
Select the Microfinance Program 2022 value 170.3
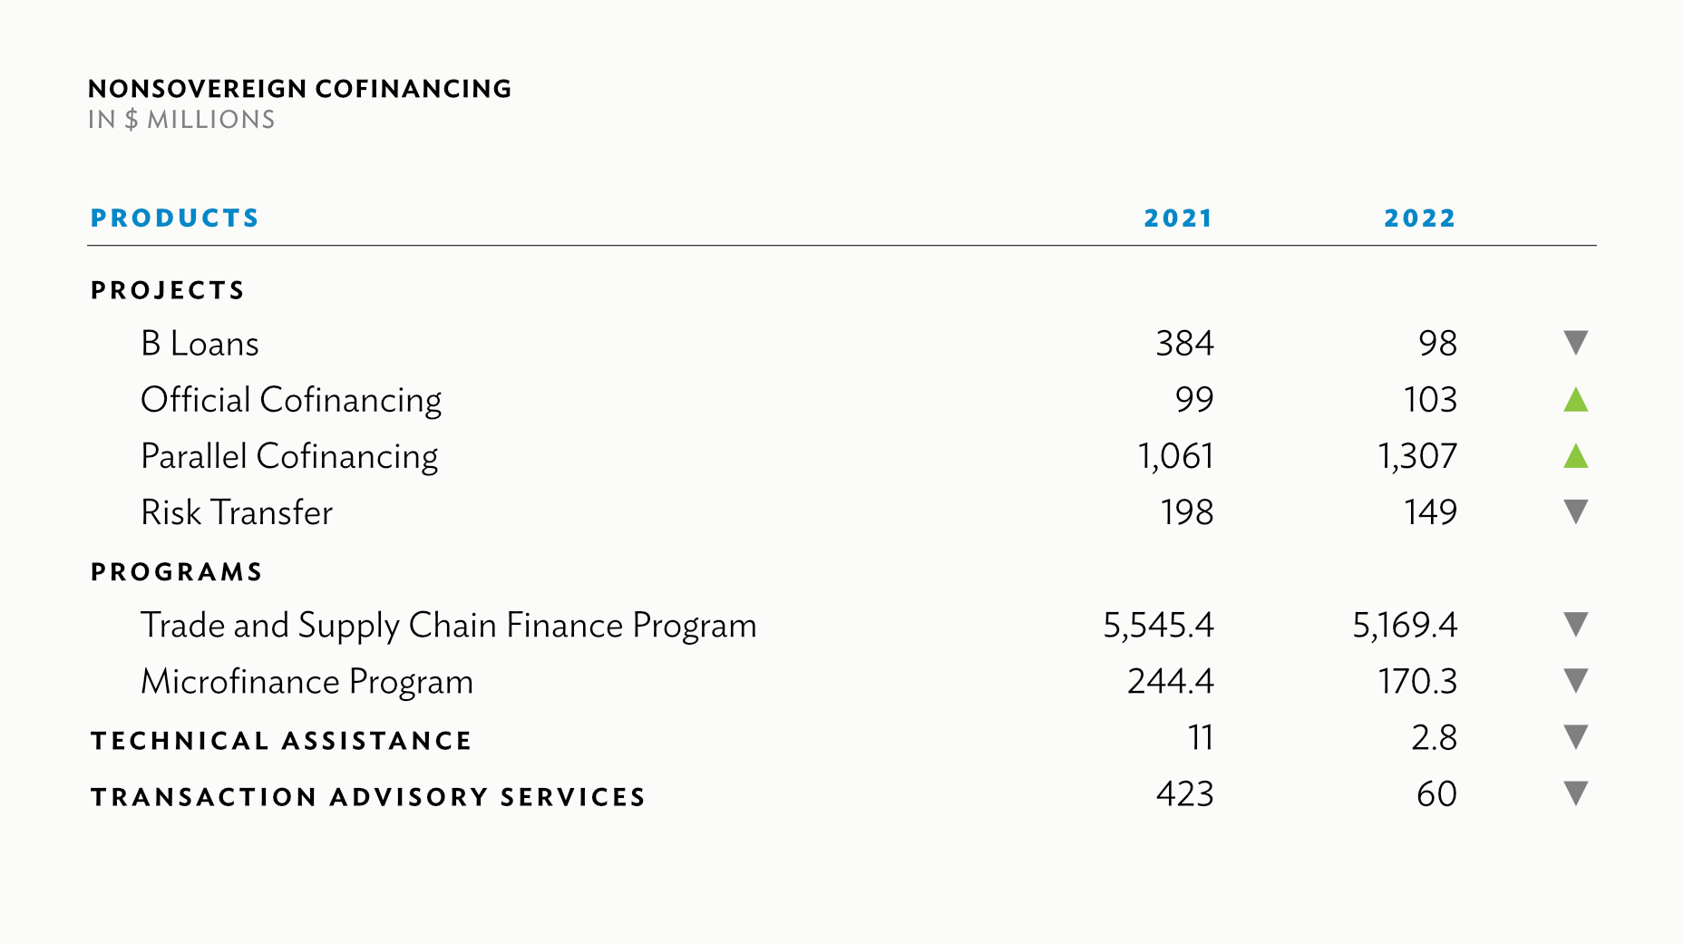click(1417, 681)
